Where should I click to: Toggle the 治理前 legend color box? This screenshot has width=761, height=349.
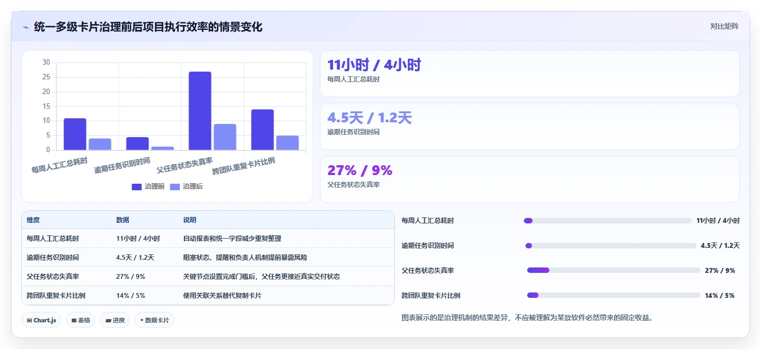137,186
